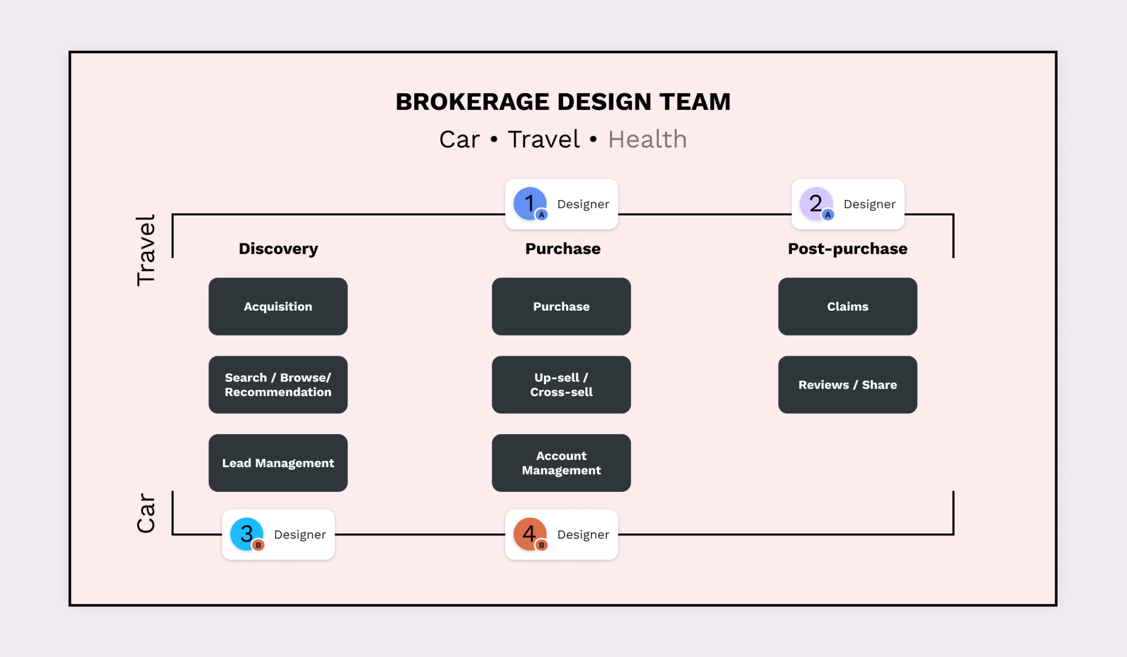Click the blue number 1 designer avatar
This screenshot has height=657, width=1127.
[x=530, y=204]
